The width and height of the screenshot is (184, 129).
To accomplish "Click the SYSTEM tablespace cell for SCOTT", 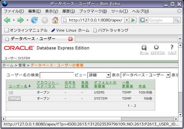I will coord(101,98).
